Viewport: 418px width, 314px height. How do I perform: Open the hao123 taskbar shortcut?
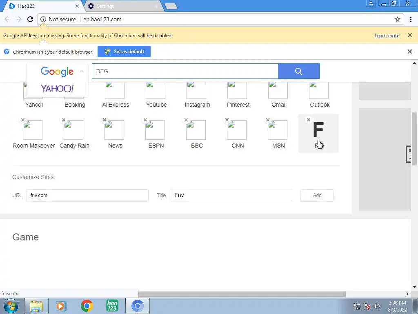click(112, 306)
